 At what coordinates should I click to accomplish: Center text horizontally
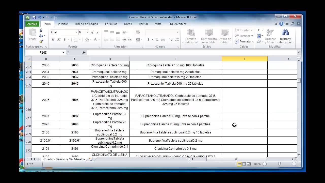112,40
